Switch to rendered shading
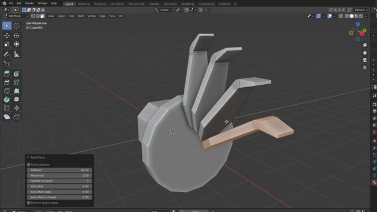377x212 pixels. tap(361, 16)
